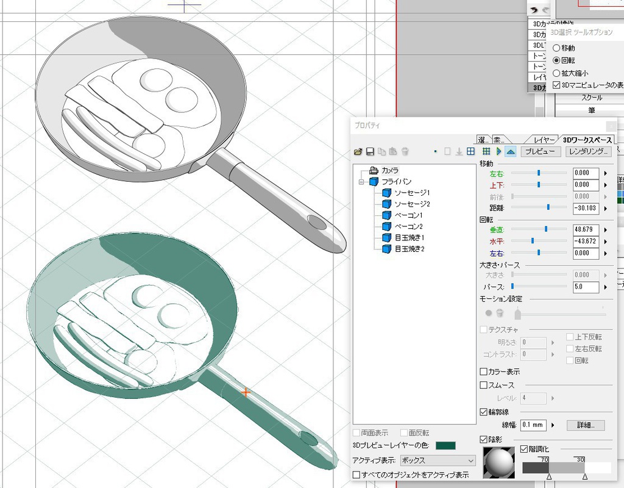The image size is (624, 488).
Task: Click arrow next to 距離 value
Action: [606, 209]
